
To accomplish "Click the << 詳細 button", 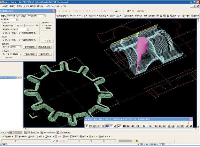I will tap(47, 41).
